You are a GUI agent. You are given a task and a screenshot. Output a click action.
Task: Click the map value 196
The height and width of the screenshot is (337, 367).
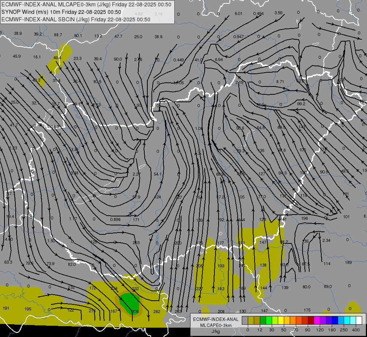[304, 218]
